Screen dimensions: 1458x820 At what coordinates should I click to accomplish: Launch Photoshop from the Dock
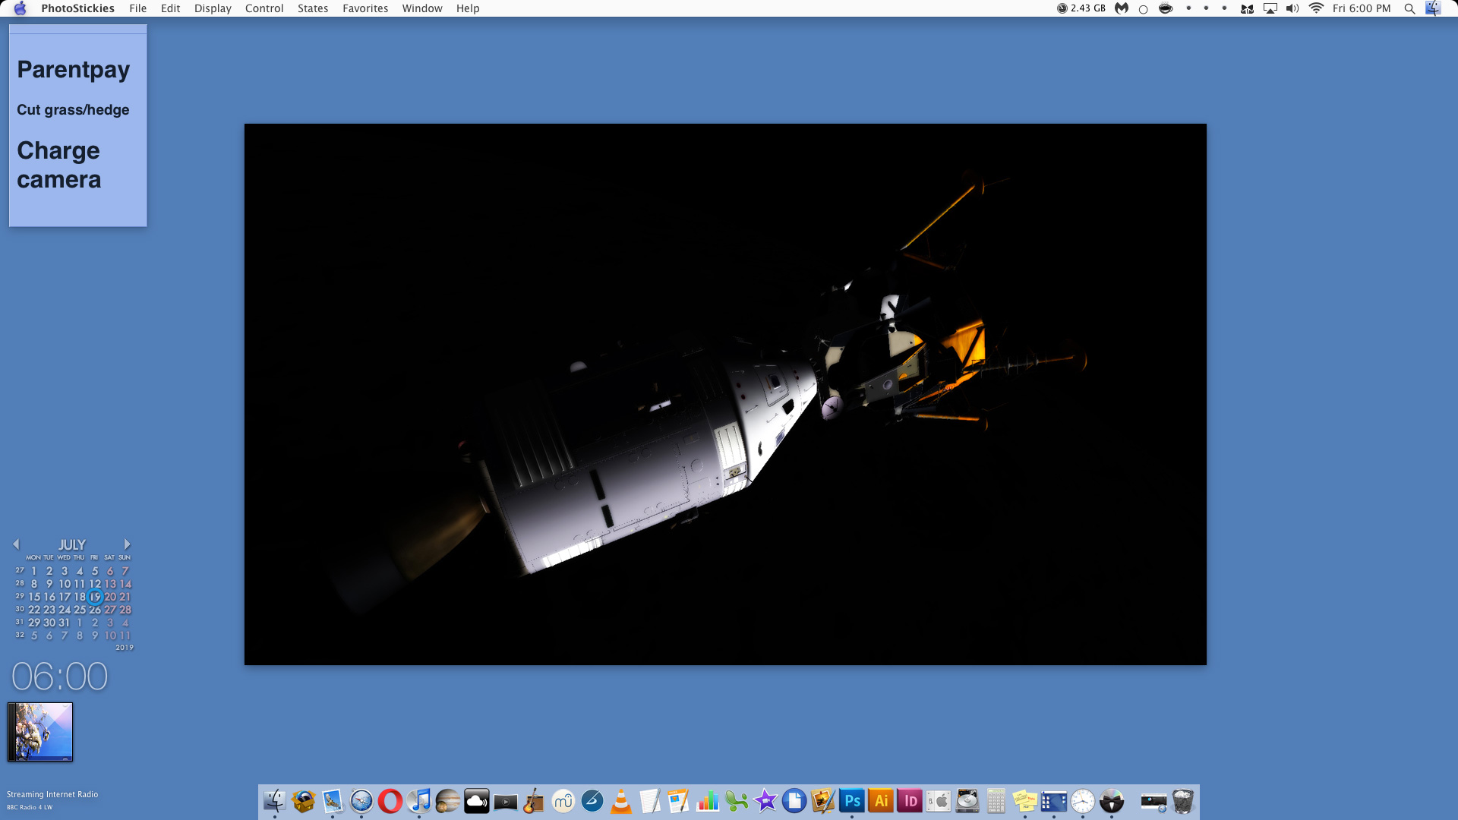852,801
